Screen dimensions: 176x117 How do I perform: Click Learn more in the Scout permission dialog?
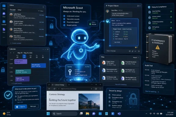20,102
